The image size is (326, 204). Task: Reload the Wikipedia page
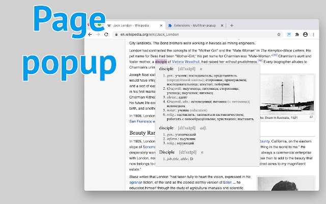[x=106, y=35]
